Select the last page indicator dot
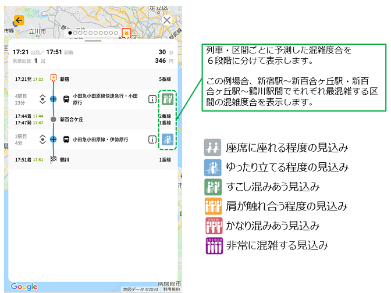This screenshot has width=391, height=293. point(116,33)
